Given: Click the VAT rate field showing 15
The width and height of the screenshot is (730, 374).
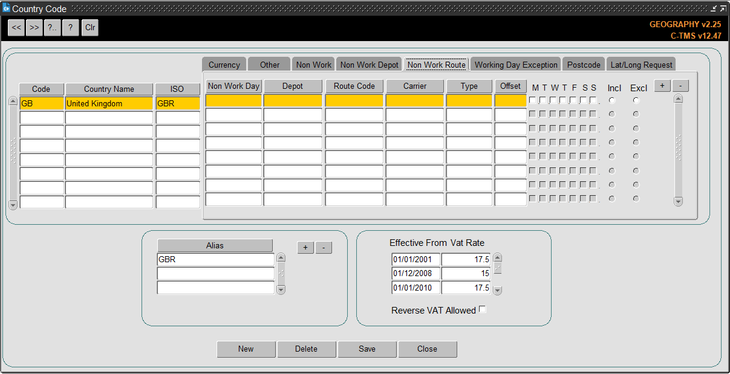Looking at the screenshot, I should point(466,274).
